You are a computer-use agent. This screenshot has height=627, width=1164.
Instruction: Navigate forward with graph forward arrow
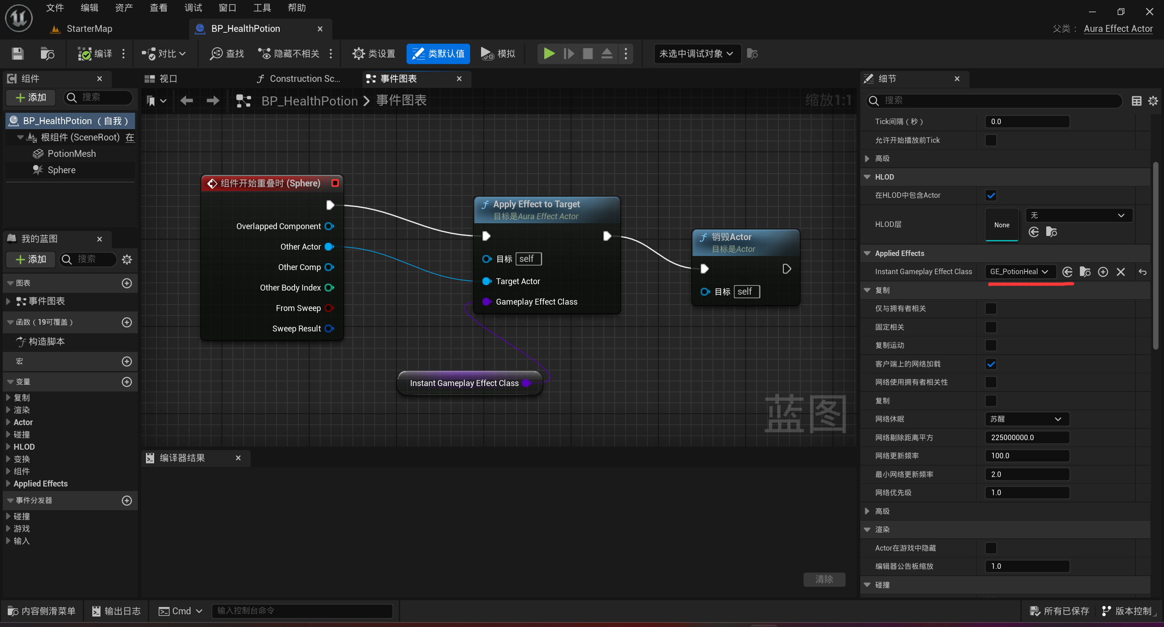pos(213,100)
